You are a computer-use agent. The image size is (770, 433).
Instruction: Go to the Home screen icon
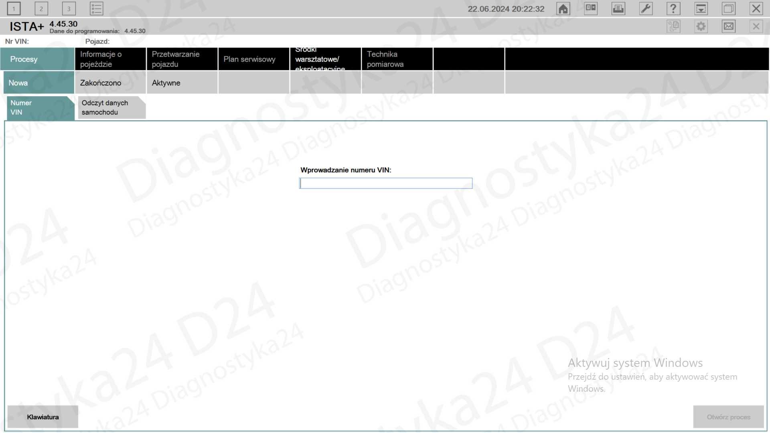tap(563, 8)
